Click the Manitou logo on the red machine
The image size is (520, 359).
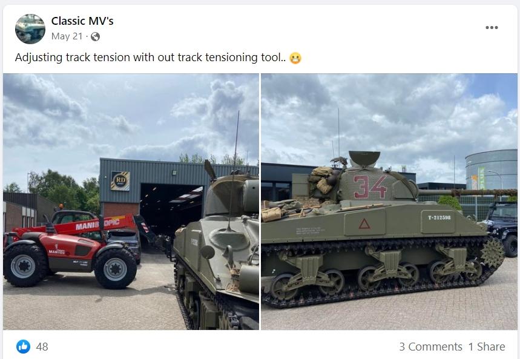click(57, 252)
